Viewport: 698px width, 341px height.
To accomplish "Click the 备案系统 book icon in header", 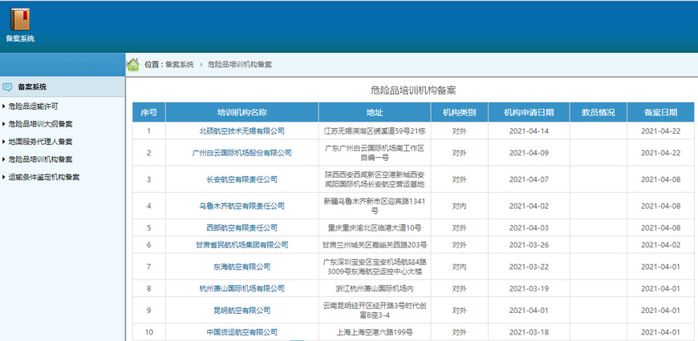I will coord(20,19).
